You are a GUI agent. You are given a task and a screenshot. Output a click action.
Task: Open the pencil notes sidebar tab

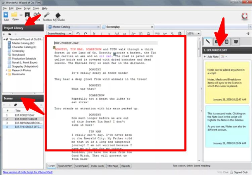click(x=208, y=41)
